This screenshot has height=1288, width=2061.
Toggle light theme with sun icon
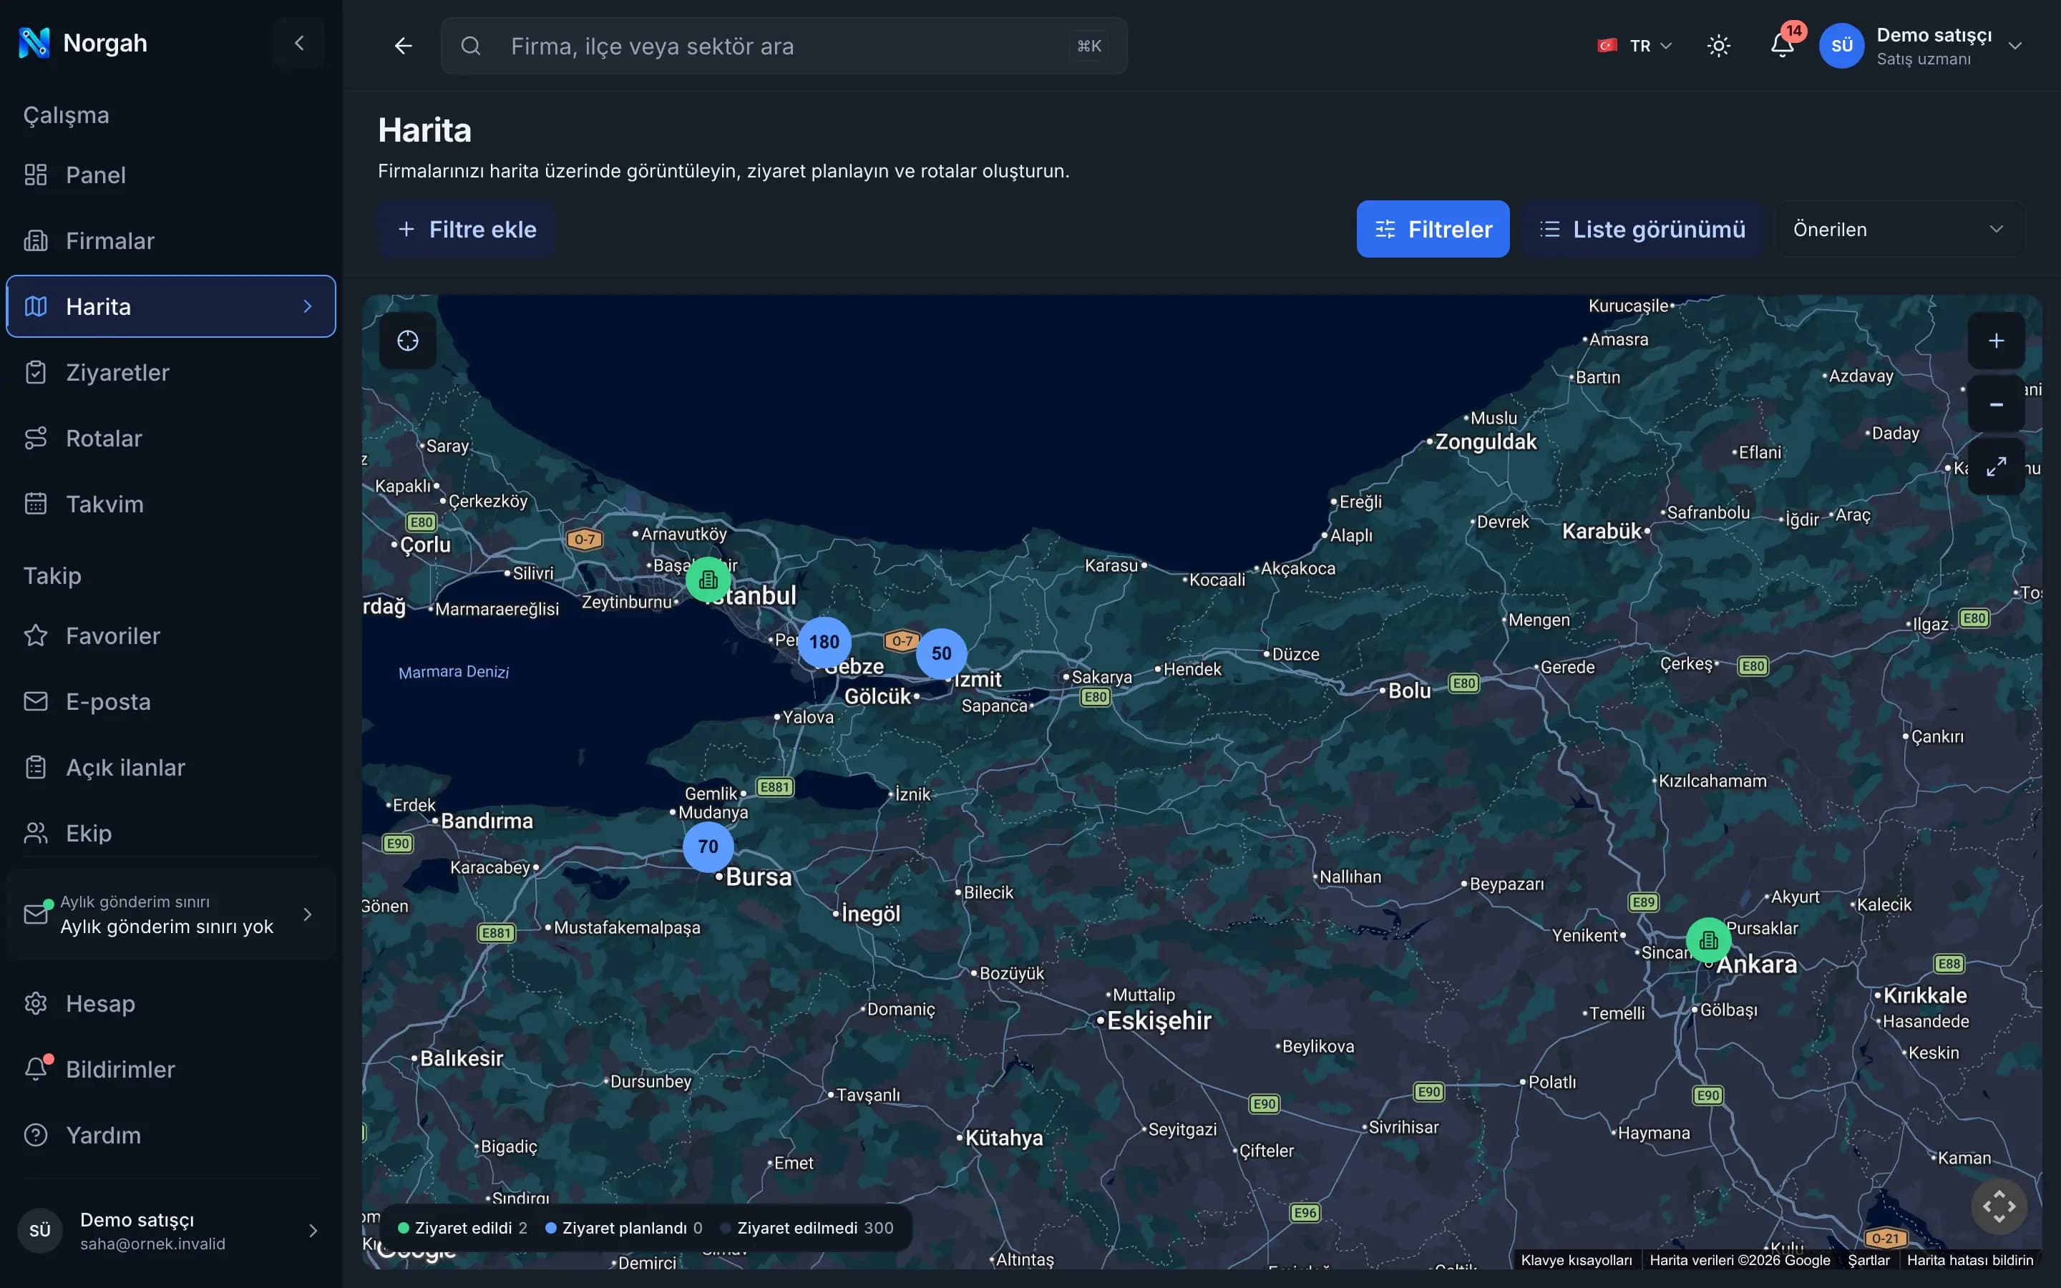[x=1719, y=46]
